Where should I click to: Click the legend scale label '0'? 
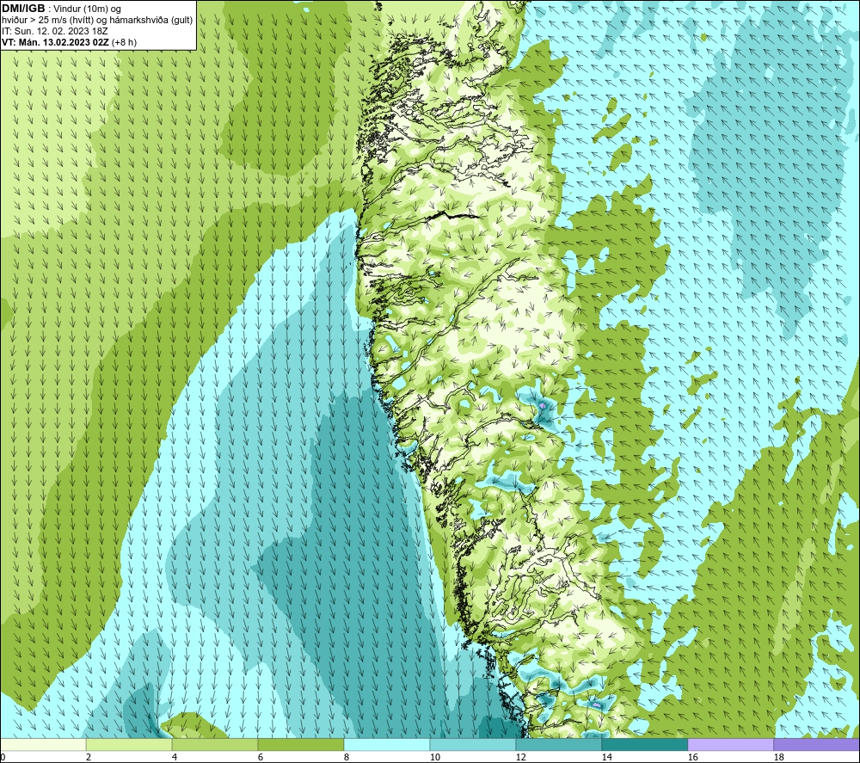click(x=3, y=757)
